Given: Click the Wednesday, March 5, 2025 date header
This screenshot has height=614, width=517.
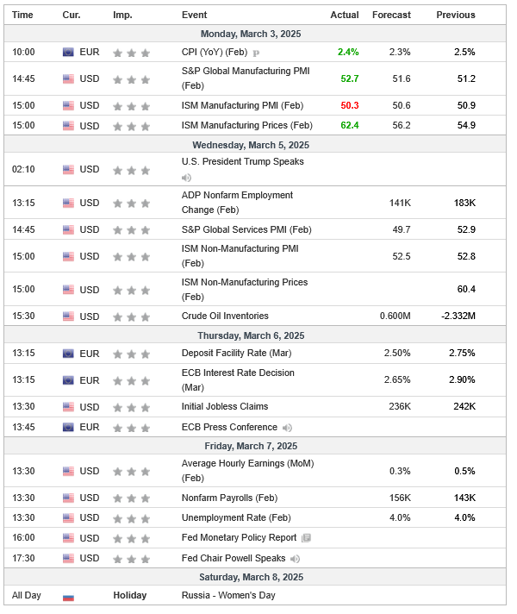Looking at the screenshot, I should tap(251, 145).
